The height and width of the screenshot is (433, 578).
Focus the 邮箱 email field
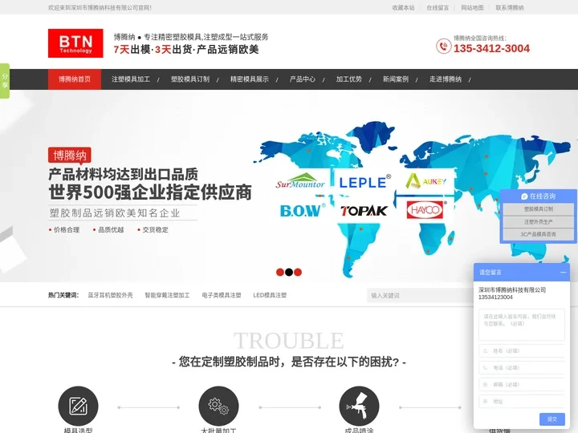[x=522, y=384]
